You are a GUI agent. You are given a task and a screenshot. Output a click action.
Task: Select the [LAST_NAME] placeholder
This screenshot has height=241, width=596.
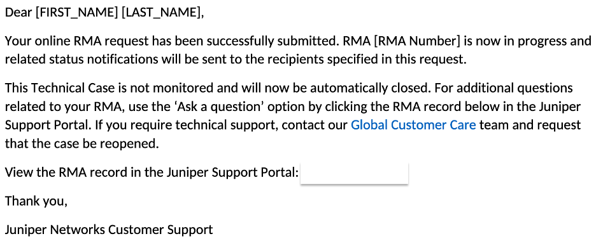pos(160,13)
